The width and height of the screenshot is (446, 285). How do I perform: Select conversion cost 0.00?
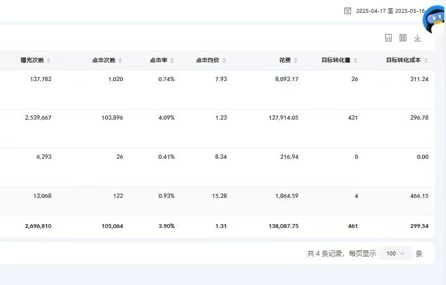click(423, 156)
